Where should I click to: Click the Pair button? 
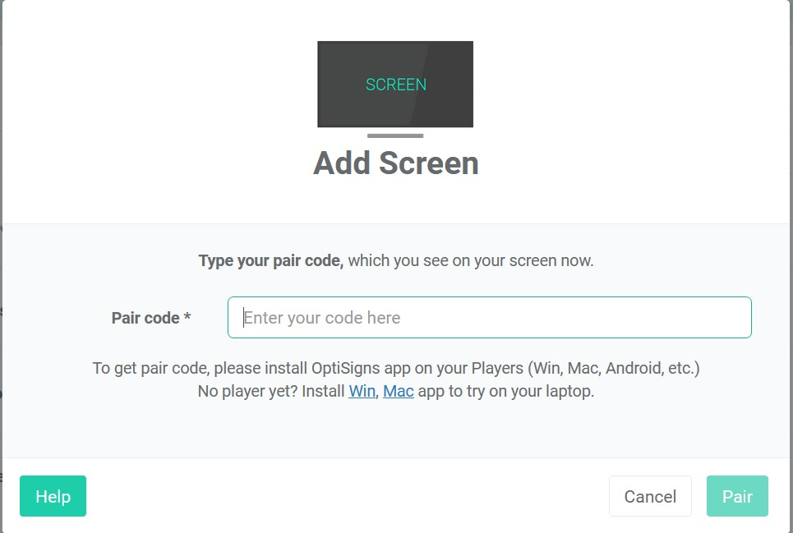pos(737,496)
